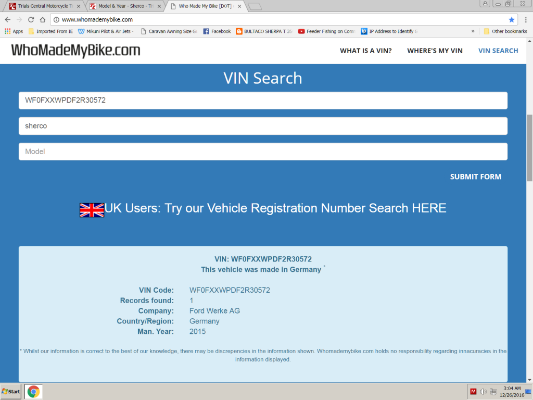Screen dimensions: 533x400
Task: Go to the browser home page
Action: [x=43, y=20]
